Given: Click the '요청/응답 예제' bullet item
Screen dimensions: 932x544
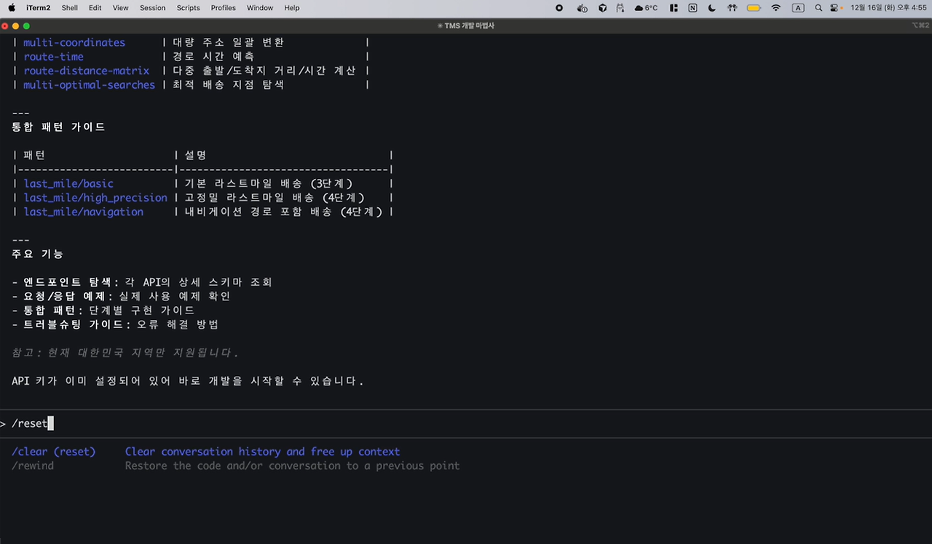Looking at the screenshot, I should click(x=121, y=296).
